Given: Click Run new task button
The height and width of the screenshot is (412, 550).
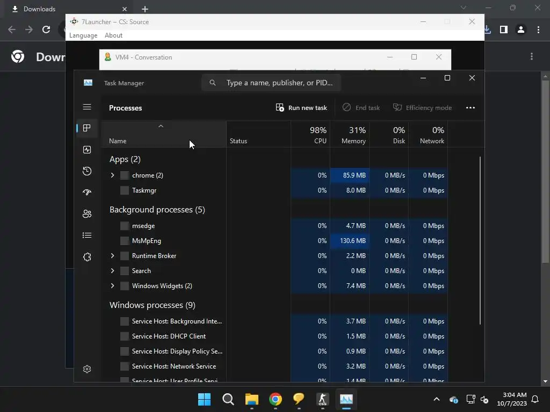Looking at the screenshot, I should (x=301, y=107).
